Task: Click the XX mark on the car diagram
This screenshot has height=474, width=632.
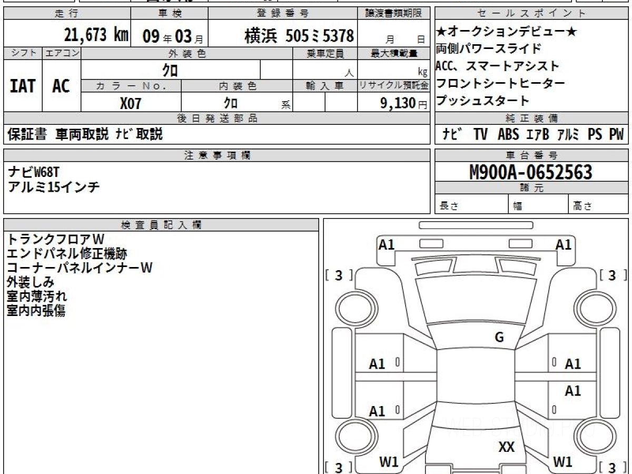Action: coord(506,447)
